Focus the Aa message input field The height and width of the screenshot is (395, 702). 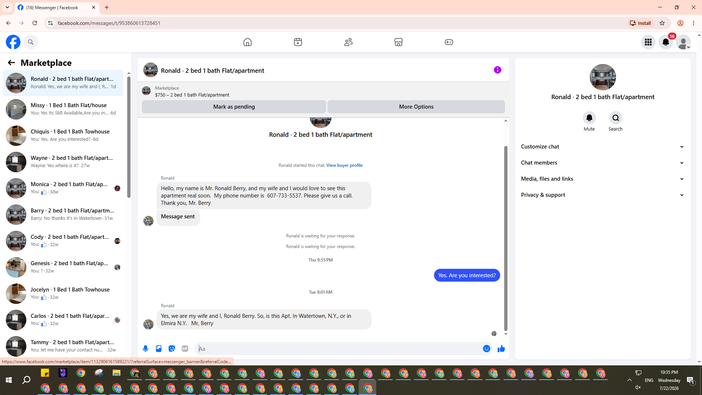pyautogui.click(x=339, y=349)
